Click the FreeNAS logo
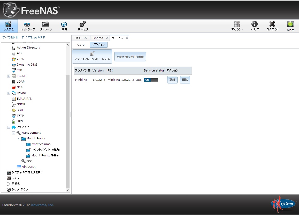Viewport: 299px width, 215px height. pos(32,10)
